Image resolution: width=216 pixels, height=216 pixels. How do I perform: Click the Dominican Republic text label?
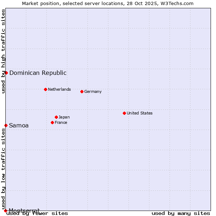[x=38, y=73]
